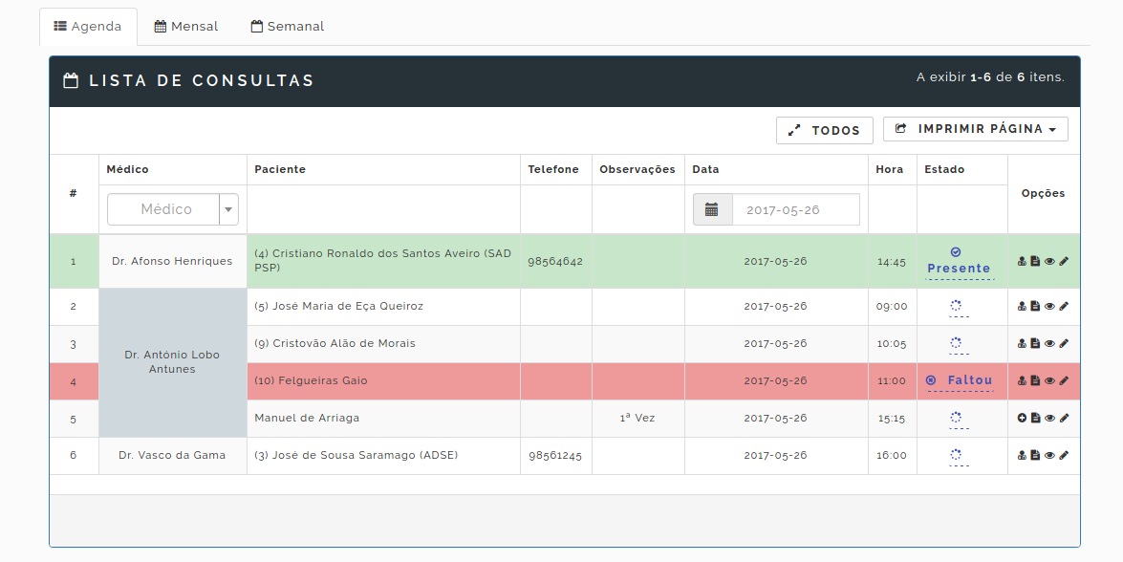This screenshot has width=1123, height=562.
Task: Switch to the Mensal tab
Action: [186, 27]
